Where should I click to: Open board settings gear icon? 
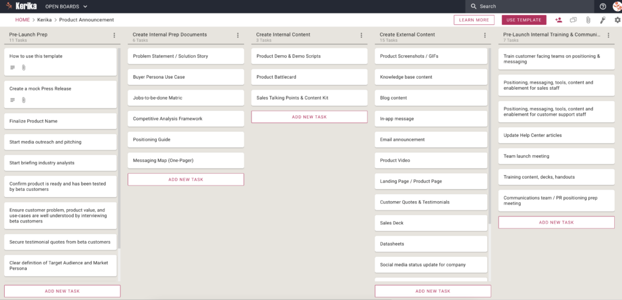pyautogui.click(x=617, y=20)
